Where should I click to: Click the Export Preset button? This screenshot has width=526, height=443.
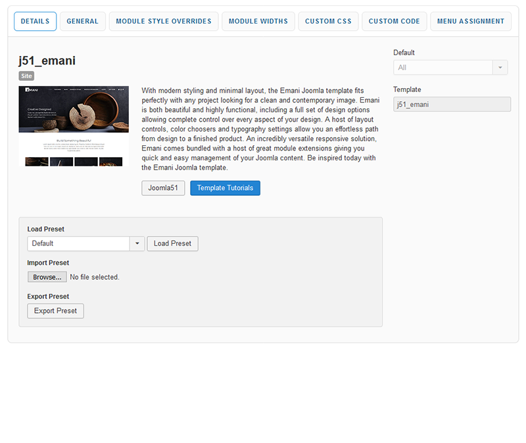(x=55, y=311)
